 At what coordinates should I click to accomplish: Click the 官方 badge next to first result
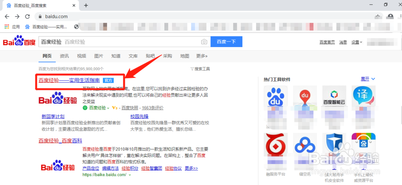(x=108, y=80)
